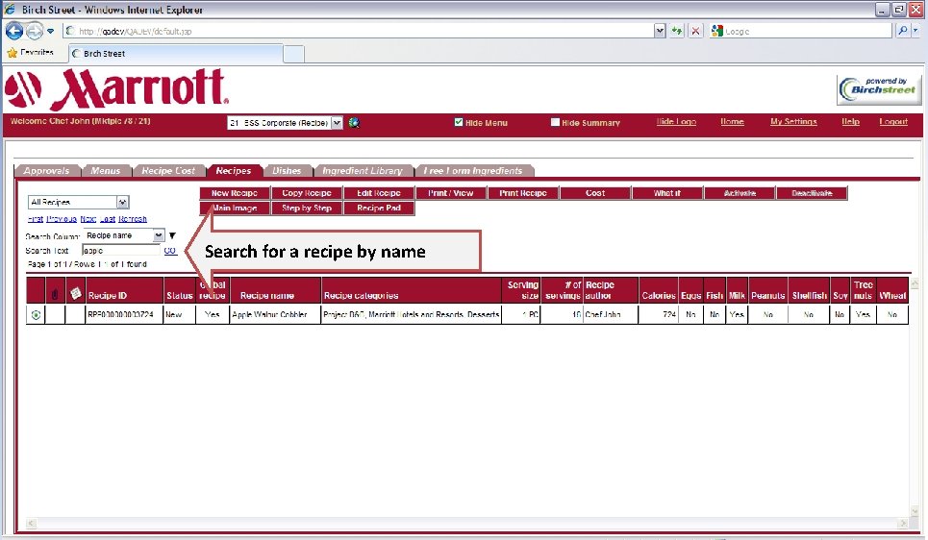Click the globe icon next to company selector
The height and width of the screenshot is (540, 928).
coord(354,122)
